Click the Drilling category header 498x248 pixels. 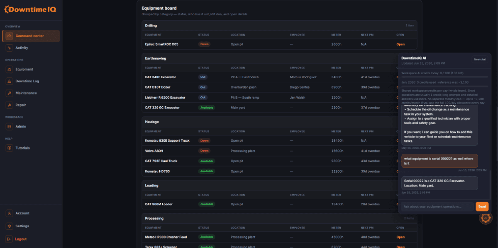click(x=151, y=26)
